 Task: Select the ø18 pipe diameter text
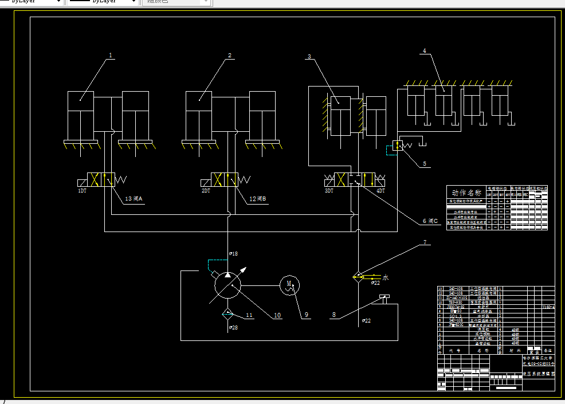coord(233,254)
